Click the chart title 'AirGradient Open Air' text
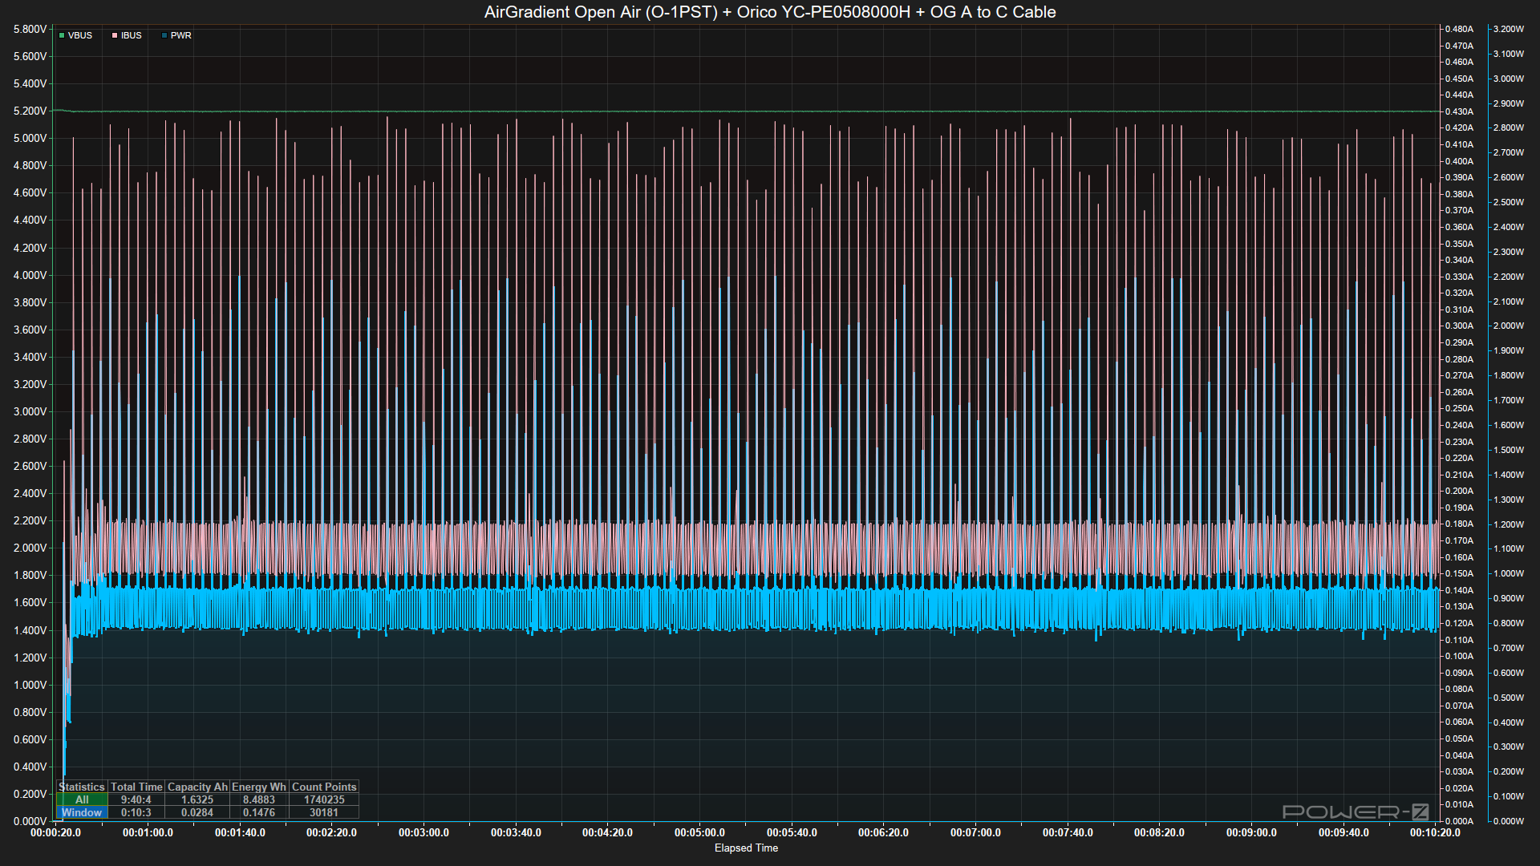1540x866 pixels. pos(562,12)
